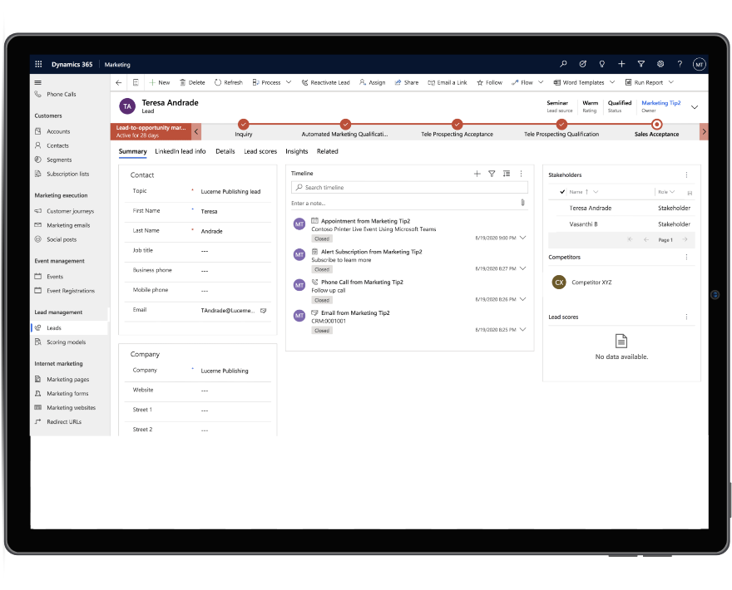Click the search magnifier icon in top bar
Viewport: 732px width, 590px height.
coord(563,64)
